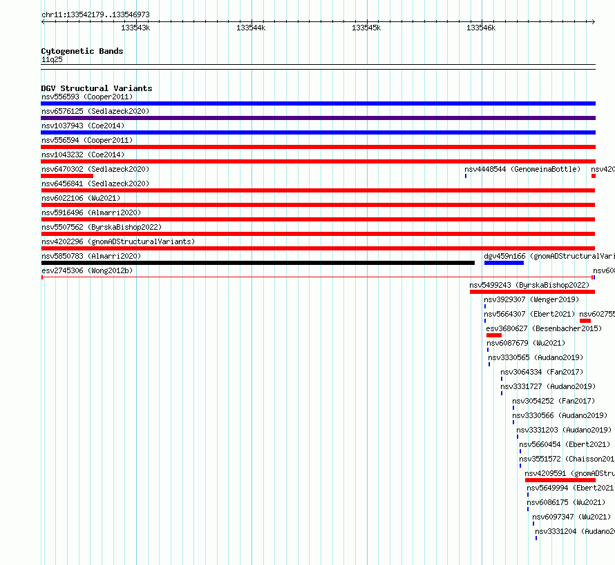The image size is (615, 565).
Task: Open nsv5649994 (Ebert2021) label
Action: [x=571, y=488]
